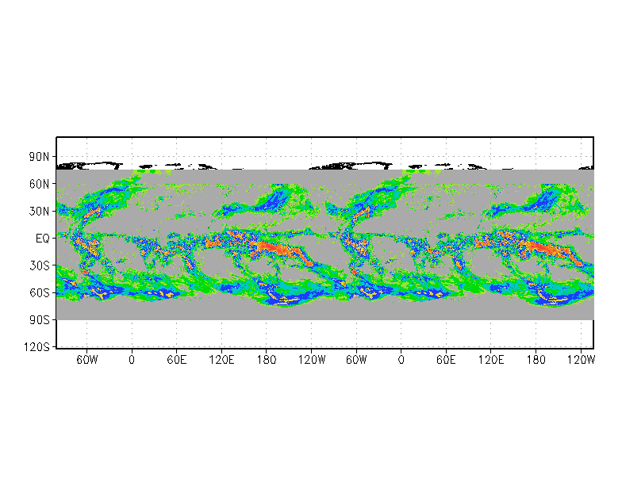Click the 90S latitude axis label

click(x=39, y=320)
